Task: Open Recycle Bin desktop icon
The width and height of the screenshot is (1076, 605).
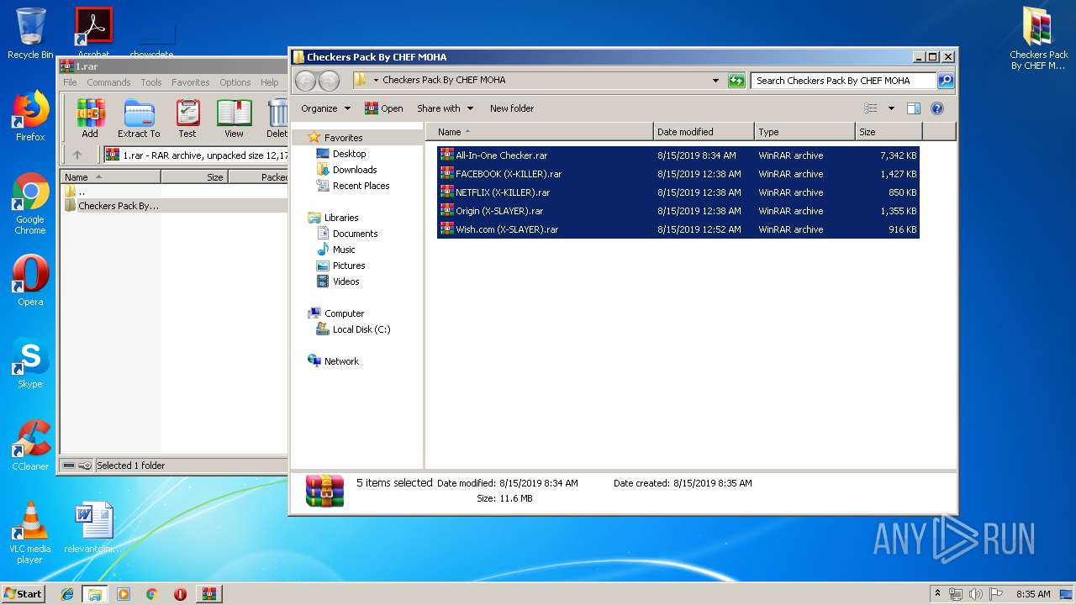Action: tap(30, 34)
